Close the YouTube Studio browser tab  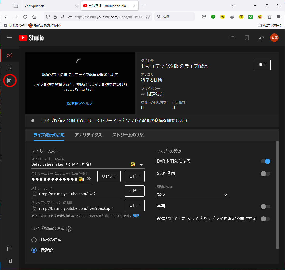(x=134, y=6)
